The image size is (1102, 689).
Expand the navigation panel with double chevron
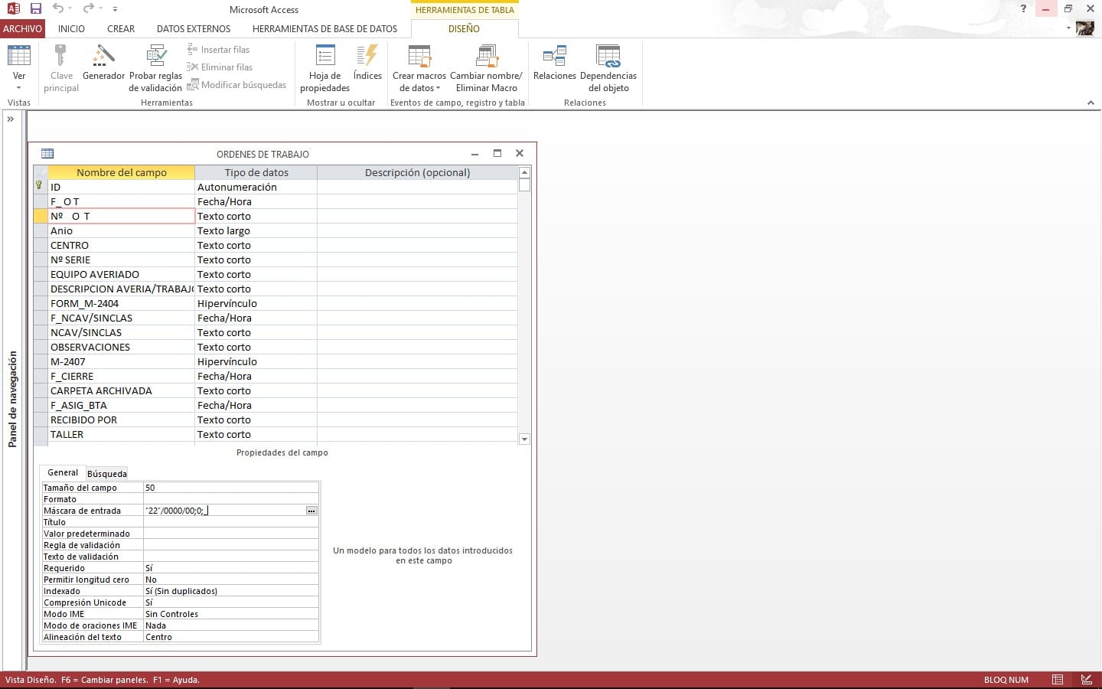click(11, 119)
